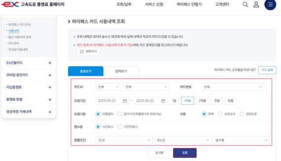Click the EX logo in header
281x161 pixels.
[x=10, y=4]
